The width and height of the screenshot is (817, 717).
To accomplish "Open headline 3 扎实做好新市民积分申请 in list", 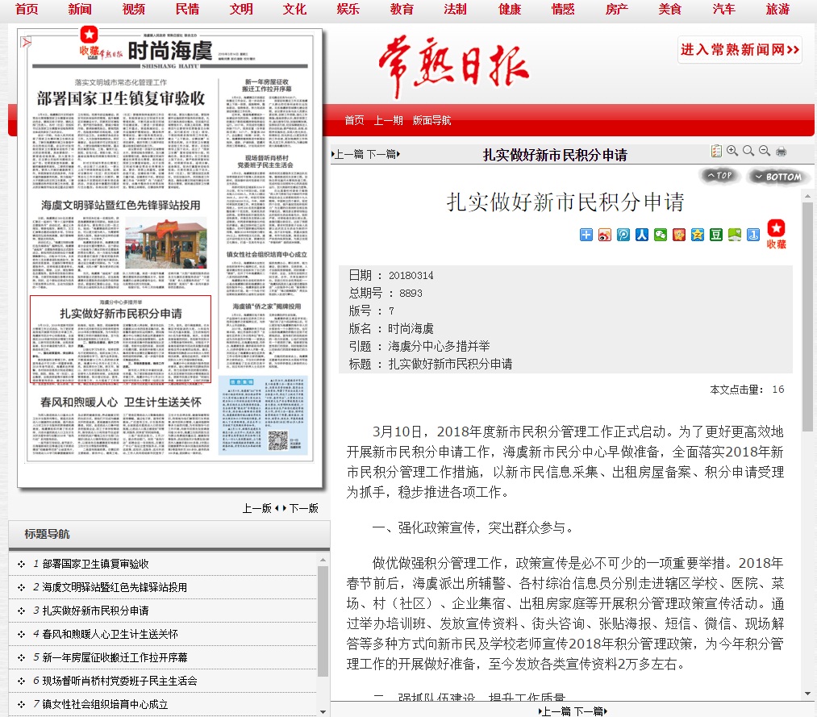I will pos(95,611).
